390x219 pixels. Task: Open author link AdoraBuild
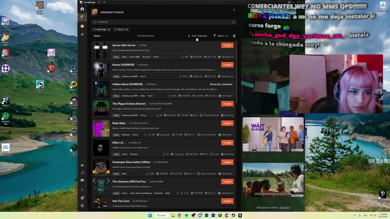pos(158,182)
